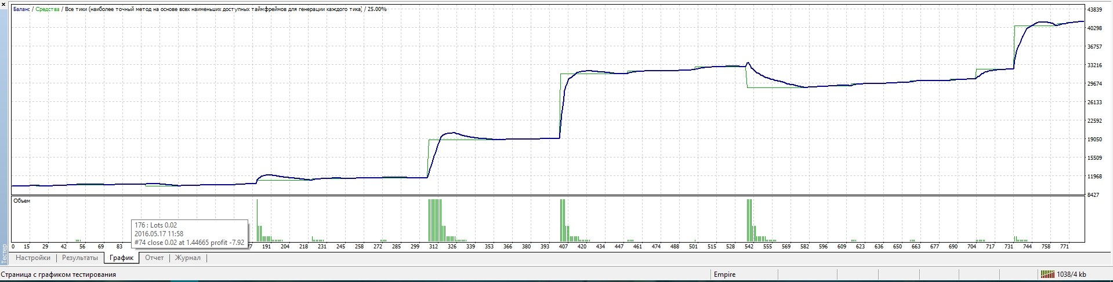Viewport: 1113px width, 282px height.
Task: Click status text Страница с графиком тестирования
Action: pos(59,274)
